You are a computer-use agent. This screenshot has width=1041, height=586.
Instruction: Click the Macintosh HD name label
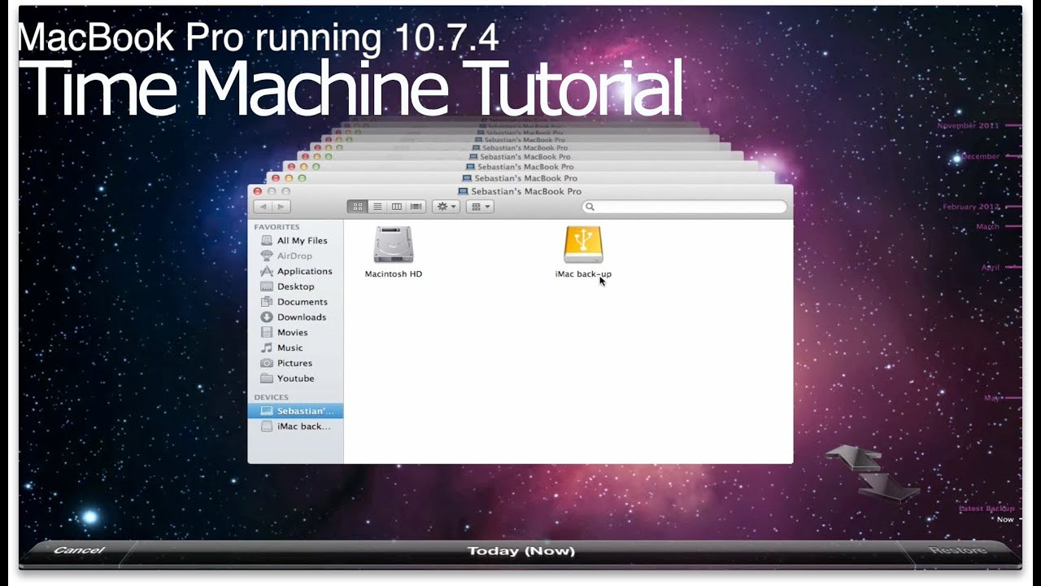coord(394,274)
